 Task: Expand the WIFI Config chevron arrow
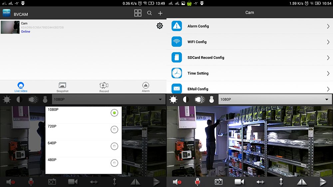(328, 42)
